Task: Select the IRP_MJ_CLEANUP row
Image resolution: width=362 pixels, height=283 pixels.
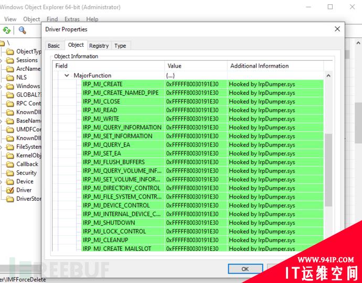Action: click(x=202, y=240)
